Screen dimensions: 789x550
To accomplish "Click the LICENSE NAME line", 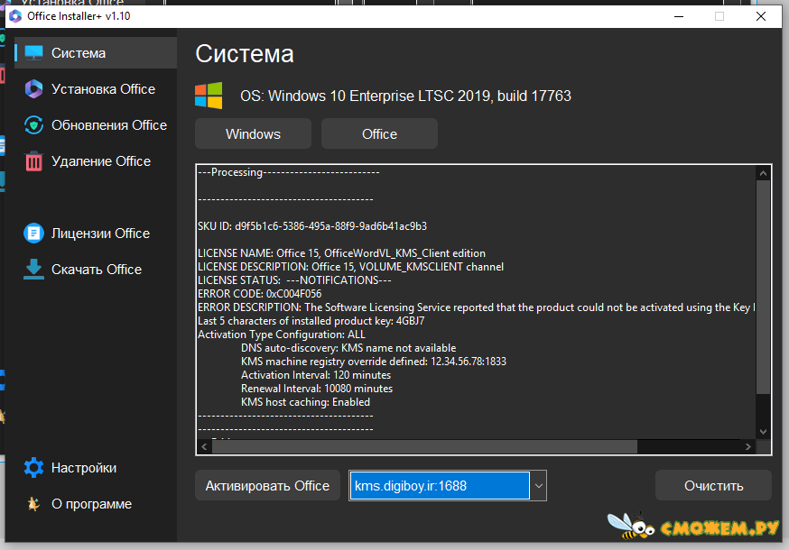I will click(x=341, y=253).
